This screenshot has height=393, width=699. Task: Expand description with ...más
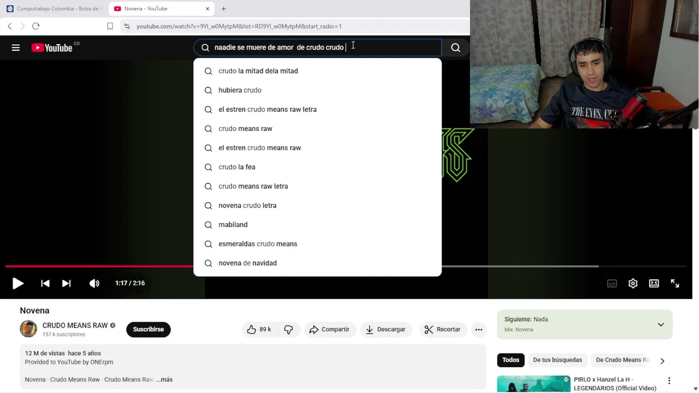(x=164, y=379)
